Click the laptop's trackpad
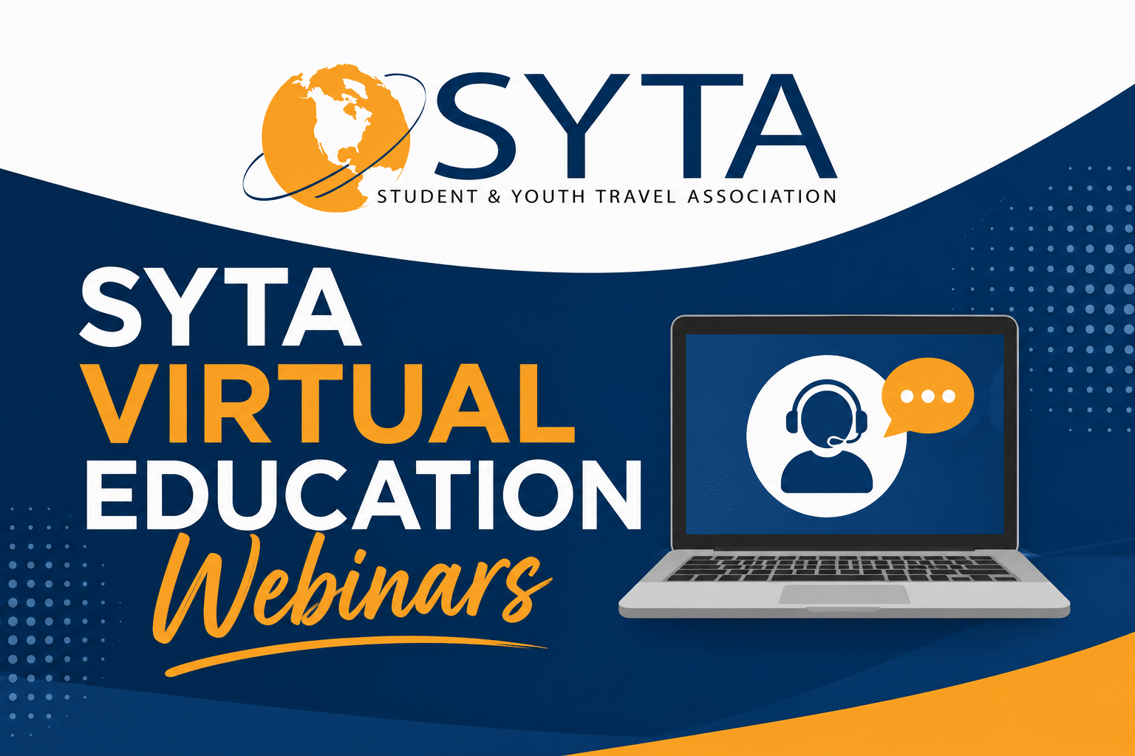Image resolution: width=1135 pixels, height=756 pixels. pos(844,594)
